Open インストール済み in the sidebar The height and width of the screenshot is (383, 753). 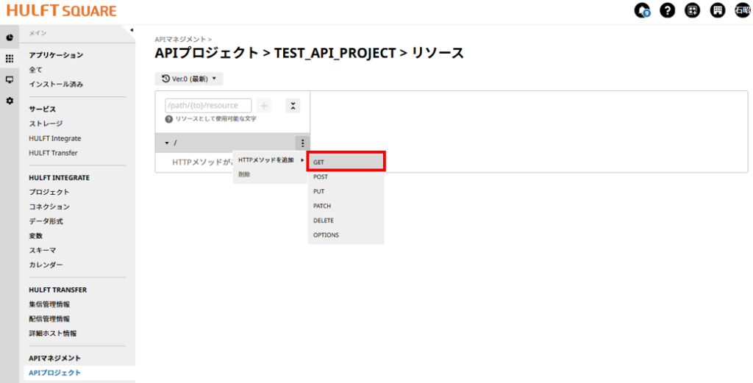(56, 84)
